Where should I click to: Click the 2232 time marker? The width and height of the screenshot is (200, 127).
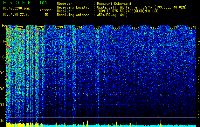pos(40,27)
